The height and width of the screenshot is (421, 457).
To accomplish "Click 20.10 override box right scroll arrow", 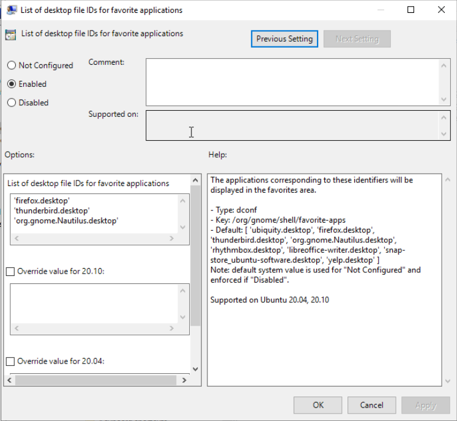I will (172, 328).
